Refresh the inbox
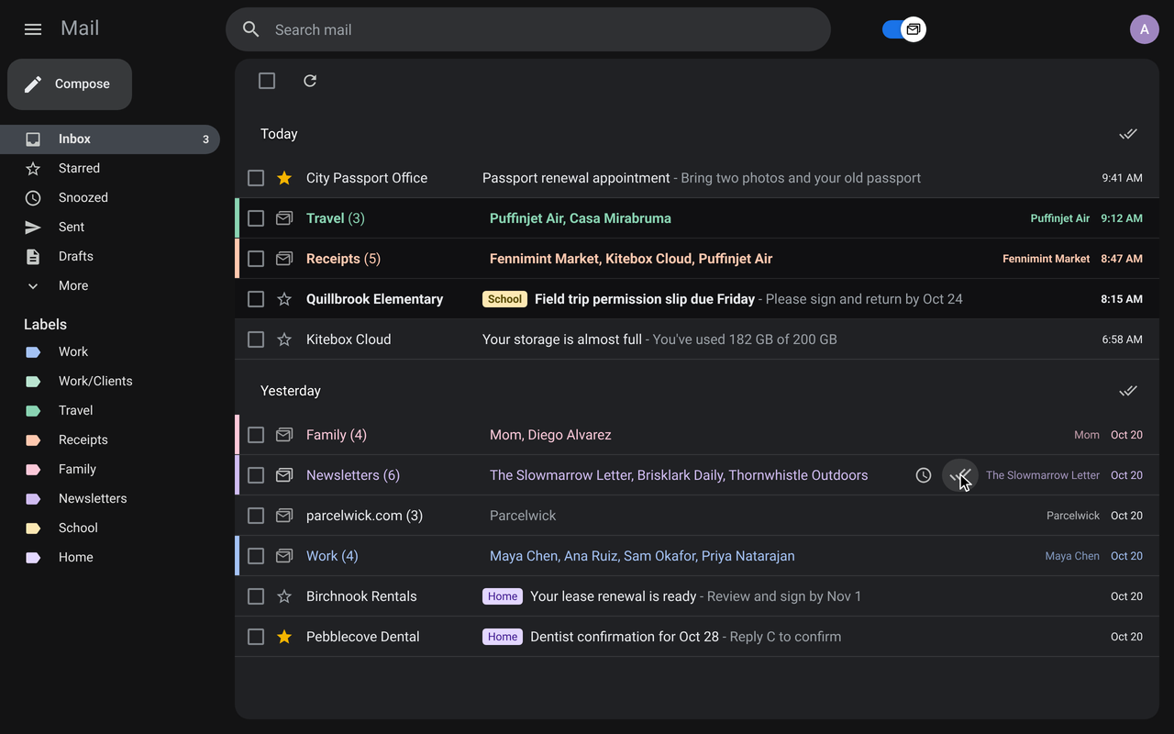 310,81
